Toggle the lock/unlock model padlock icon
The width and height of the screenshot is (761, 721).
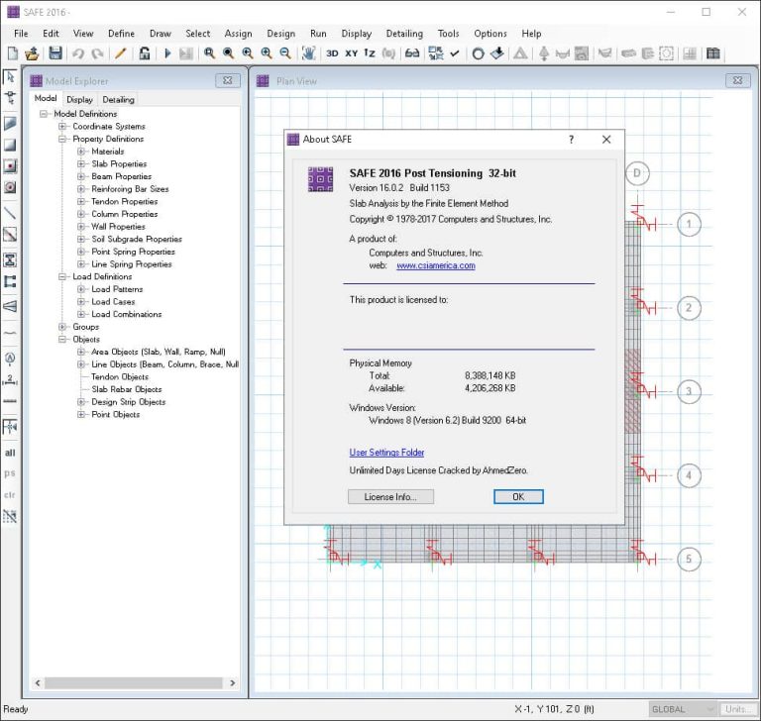coord(144,53)
